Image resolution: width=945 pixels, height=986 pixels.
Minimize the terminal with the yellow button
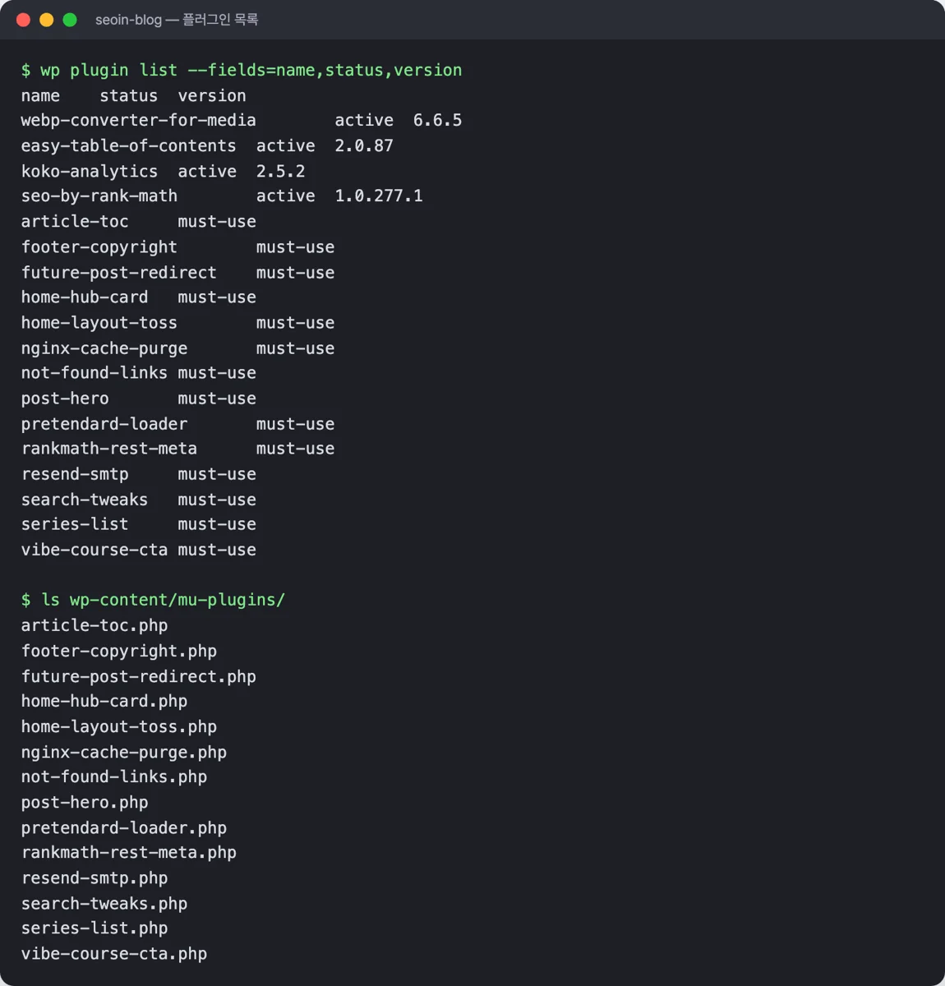pyautogui.click(x=47, y=20)
